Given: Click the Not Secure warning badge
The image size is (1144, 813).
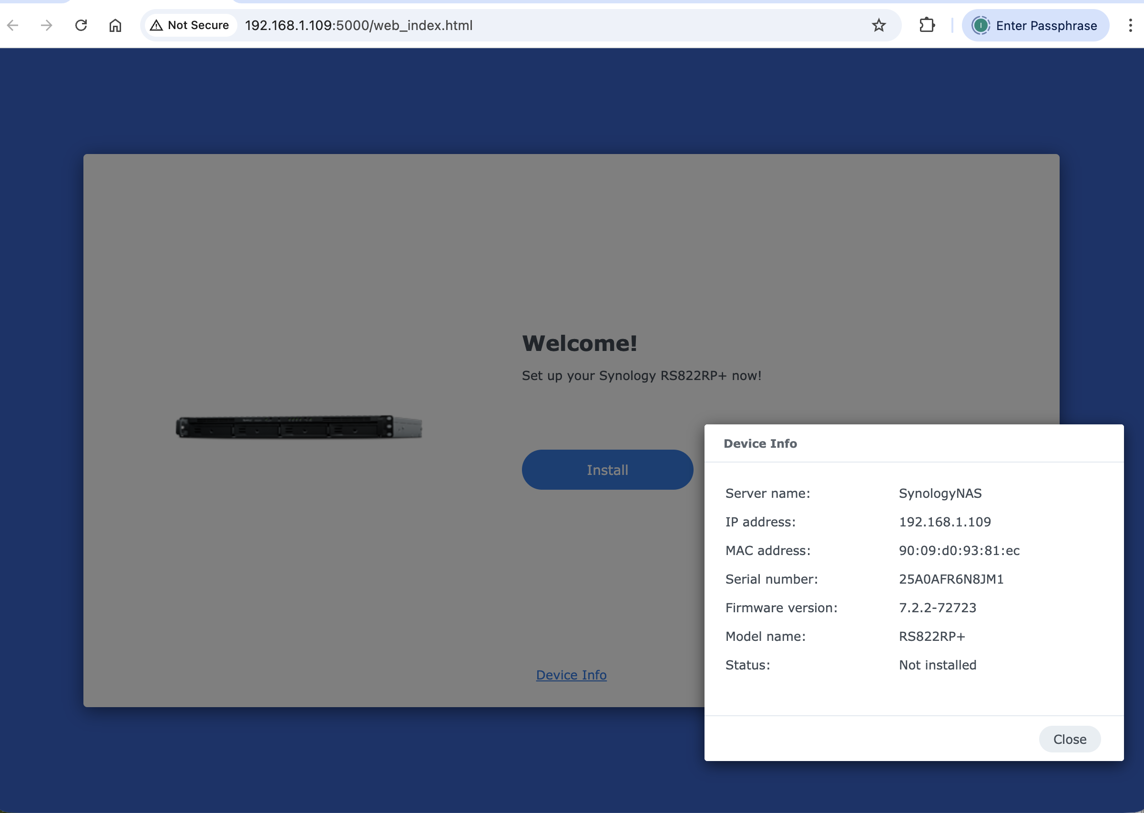Looking at the screenshot, I should [x=190, y=25].
